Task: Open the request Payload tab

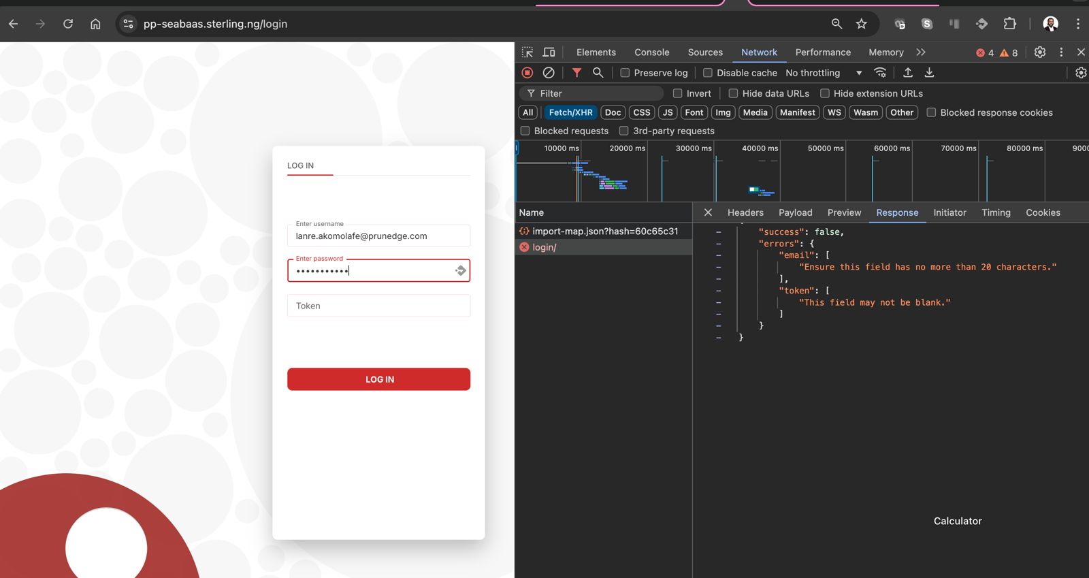Action: (x=796, y=212)
